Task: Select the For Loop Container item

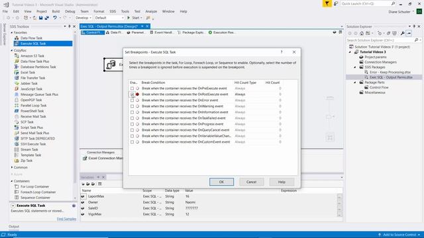Action: (x=34, y=186)
